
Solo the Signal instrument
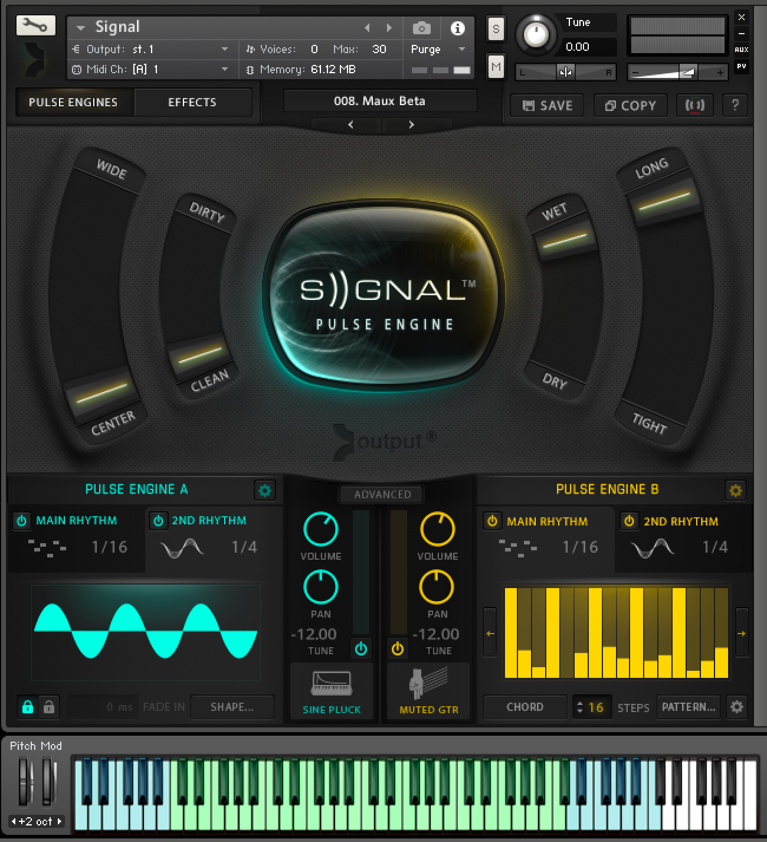(495, 28)
